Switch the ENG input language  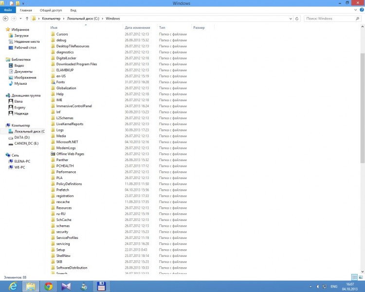(334, 287)
